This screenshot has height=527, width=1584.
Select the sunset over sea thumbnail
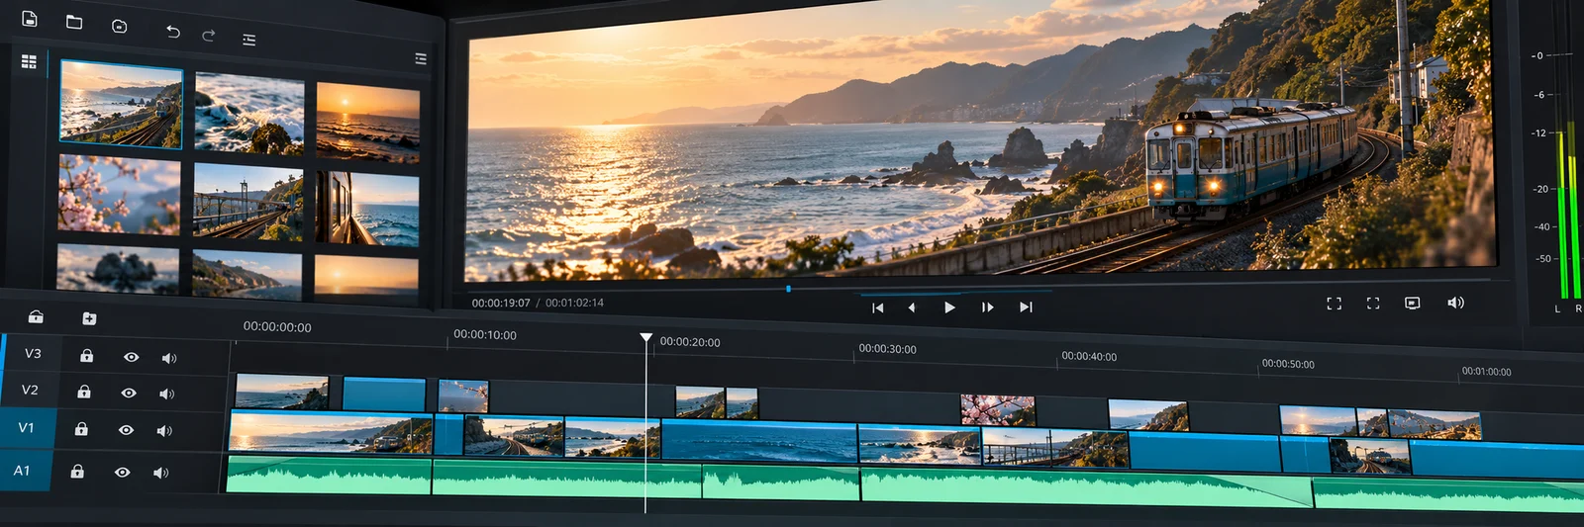point(368,123)
